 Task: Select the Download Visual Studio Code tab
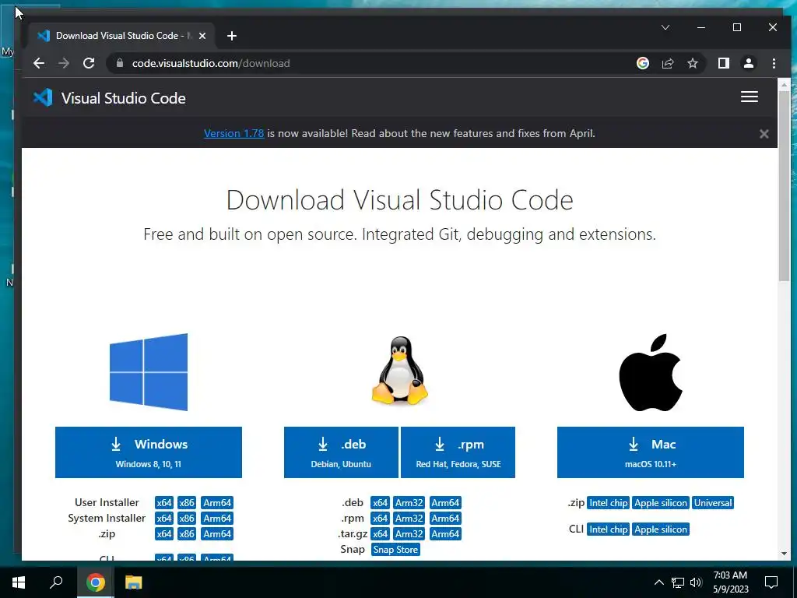[122, 36]
